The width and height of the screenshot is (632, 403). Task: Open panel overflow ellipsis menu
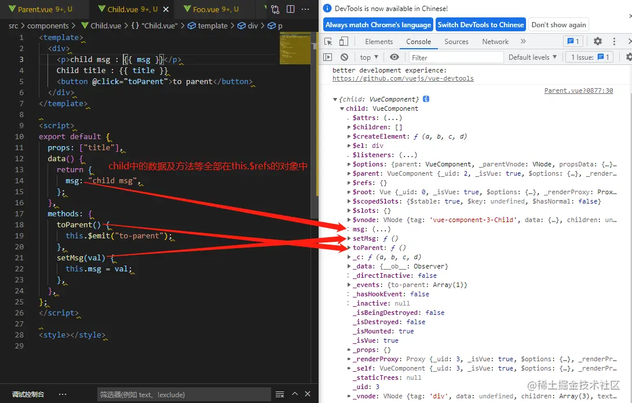pyautogui.click(x=63, y=394)
